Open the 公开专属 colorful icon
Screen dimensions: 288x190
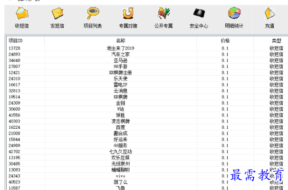163,13
